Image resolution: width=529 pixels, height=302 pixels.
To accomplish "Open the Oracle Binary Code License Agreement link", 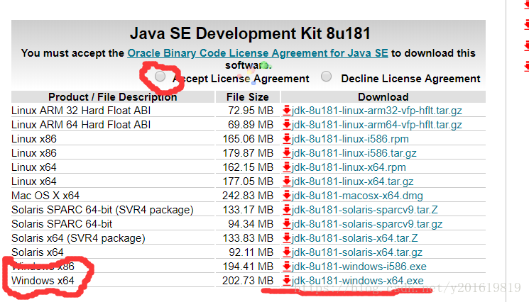I will (258, 53).
